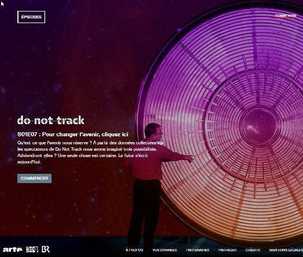Click the ONF NFB logo
The height and width of the screenshot is (257, 303).
(x=32, y=249)
